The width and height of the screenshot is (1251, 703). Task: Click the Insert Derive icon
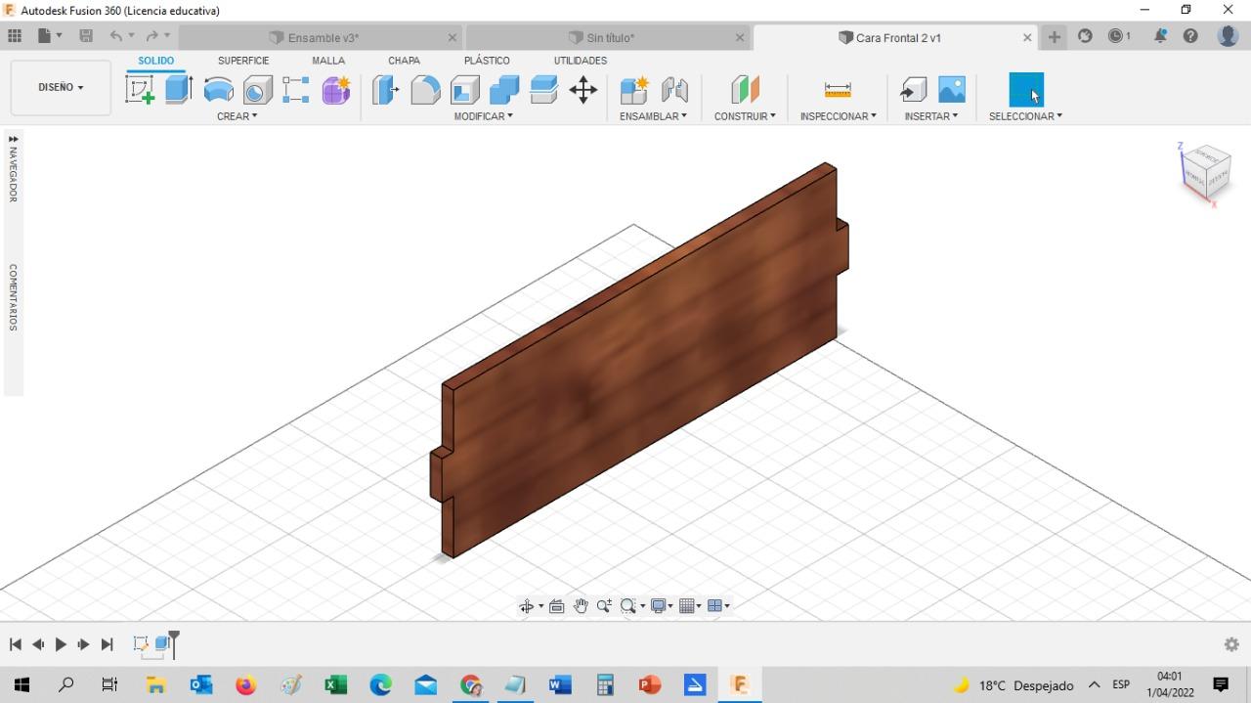tap(913, 90)
